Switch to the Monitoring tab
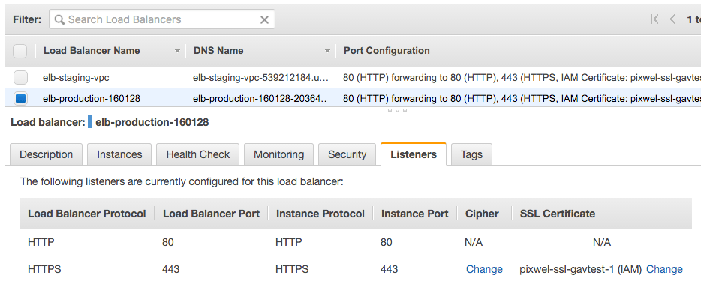The height and width of the screenshot is (290, 701). [278, 154]
